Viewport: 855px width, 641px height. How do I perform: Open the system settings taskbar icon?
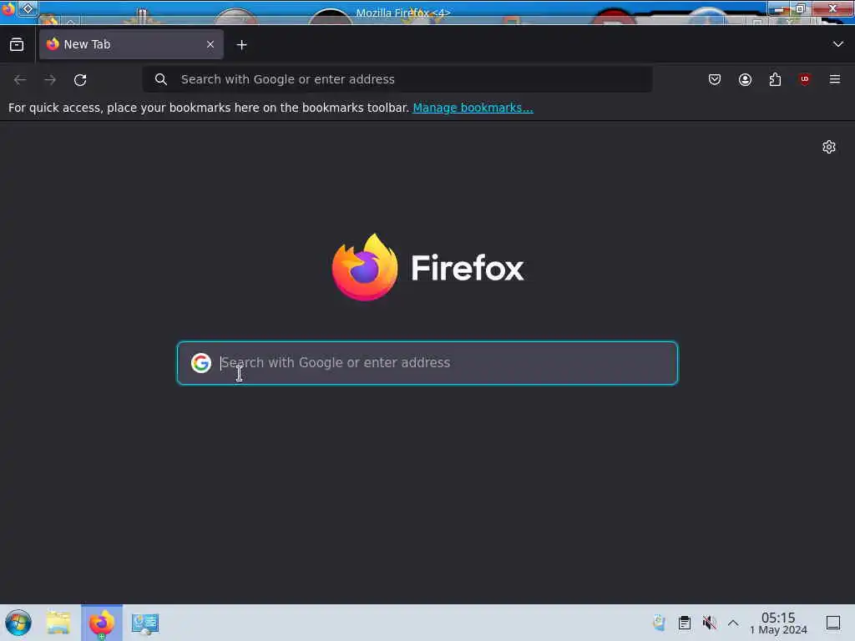point(145,623)
